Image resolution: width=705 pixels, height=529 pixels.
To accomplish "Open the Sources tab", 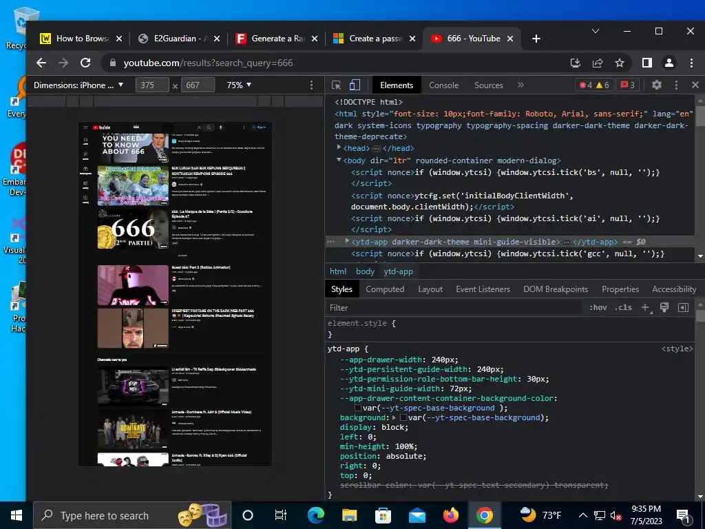I will point(488,85).
